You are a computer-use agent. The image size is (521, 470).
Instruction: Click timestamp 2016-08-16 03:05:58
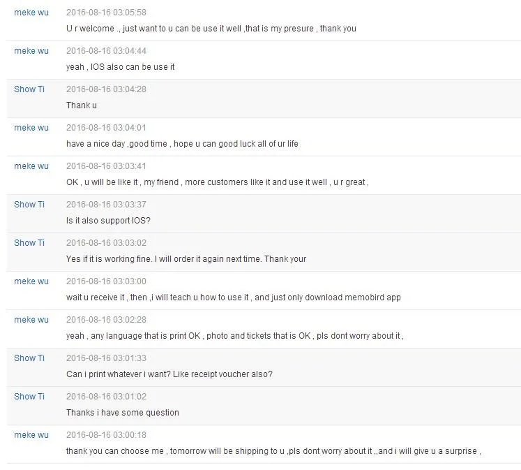pyautogui.click(x=106, y=13)
